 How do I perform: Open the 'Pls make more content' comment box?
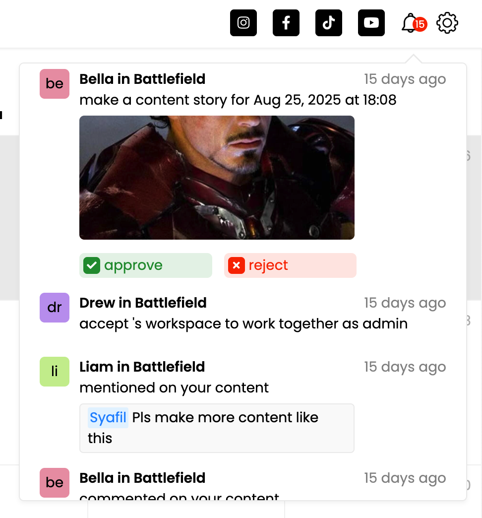click(217, 428)
